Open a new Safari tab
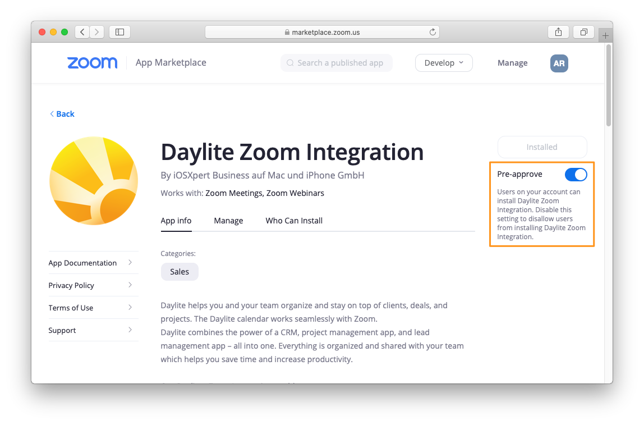Viewport: 644px width, 425px height. click(x=605, y=36)
